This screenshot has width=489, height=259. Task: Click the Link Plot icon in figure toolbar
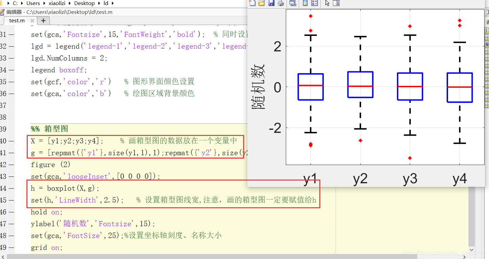pos(293,3)
